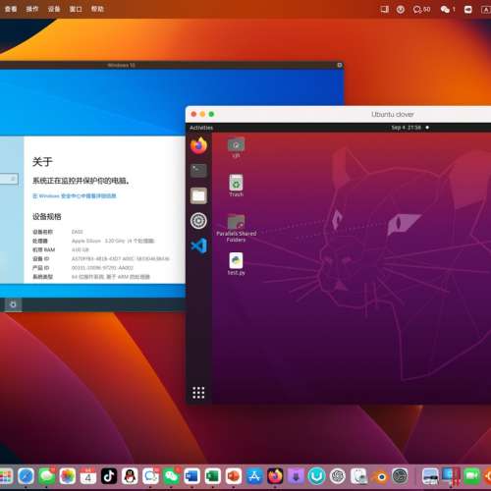Open WeChat from the macOS Dock
This screenshot has width=491, height=491.
click(x=171, y=476)
